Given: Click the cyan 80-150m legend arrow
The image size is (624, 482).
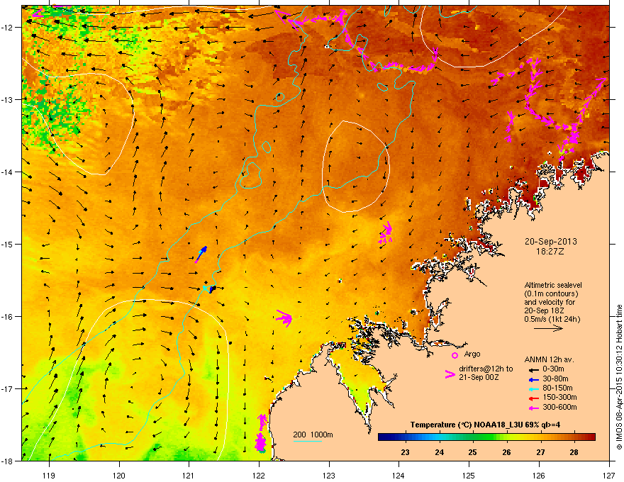Looking at the screenshot, I should tap(534, 388).
